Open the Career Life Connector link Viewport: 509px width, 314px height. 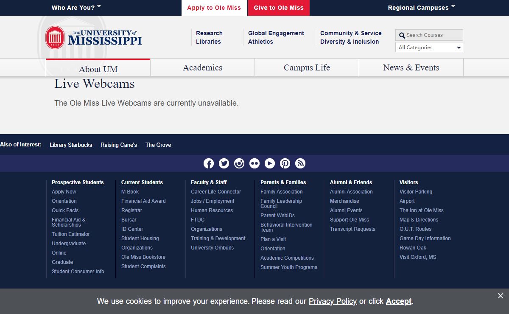[x=216, y=192]
